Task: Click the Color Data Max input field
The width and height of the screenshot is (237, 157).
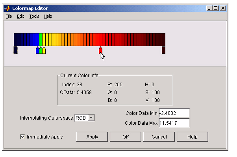Action: [x=174, y=123]
